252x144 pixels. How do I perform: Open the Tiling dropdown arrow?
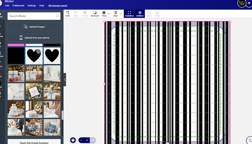click(x=109, y=14)
